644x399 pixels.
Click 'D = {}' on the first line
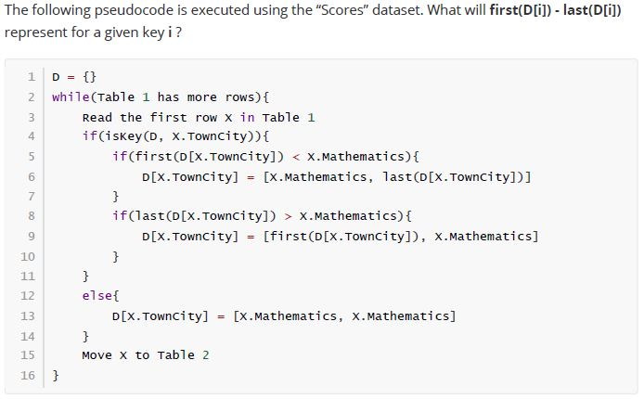(74, 77)
